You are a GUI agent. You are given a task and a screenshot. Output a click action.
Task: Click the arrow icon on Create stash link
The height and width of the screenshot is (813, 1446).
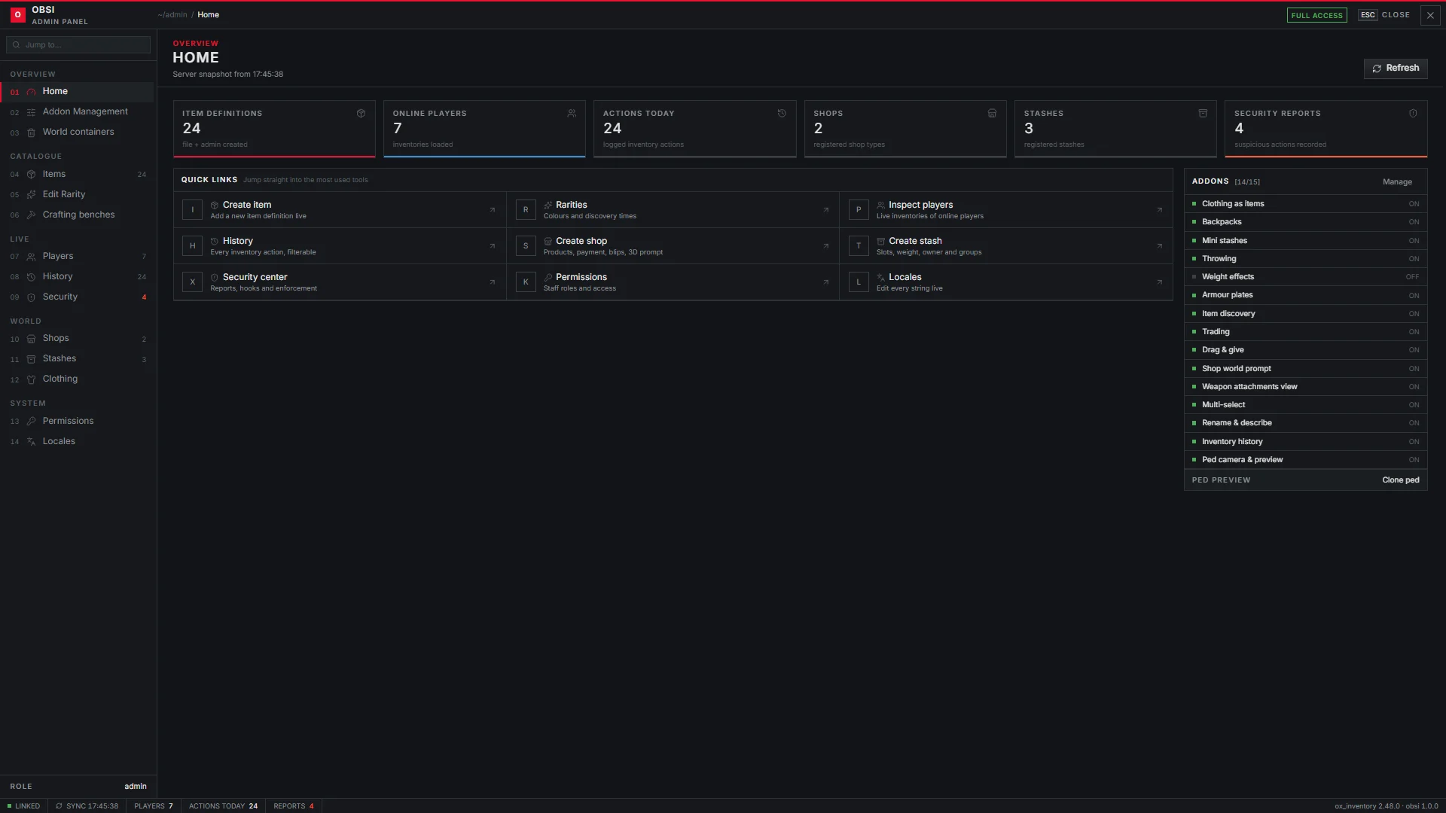[1160, 246]
